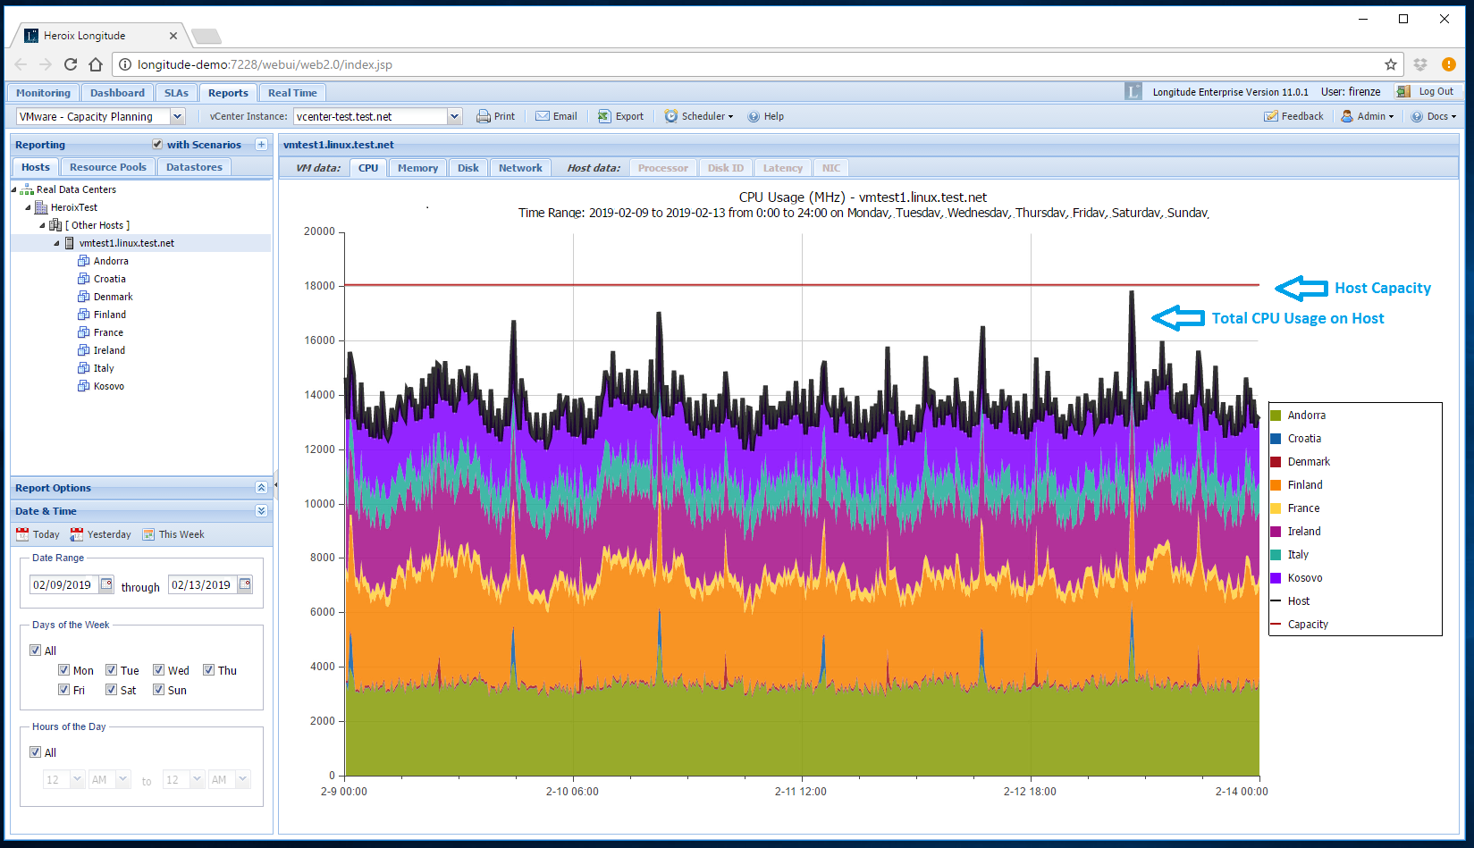The image size is (1474, 848).
Task: Click the Log Out button
Action: (x=1428, y=91)
